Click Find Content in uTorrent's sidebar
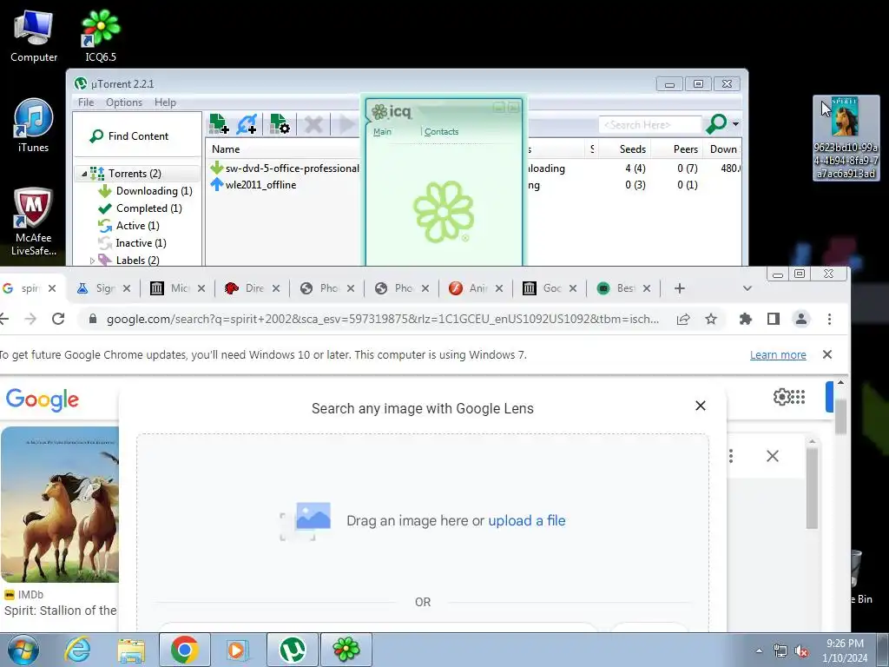This screenshot has width=889, height=667. (x=129, y=136)
